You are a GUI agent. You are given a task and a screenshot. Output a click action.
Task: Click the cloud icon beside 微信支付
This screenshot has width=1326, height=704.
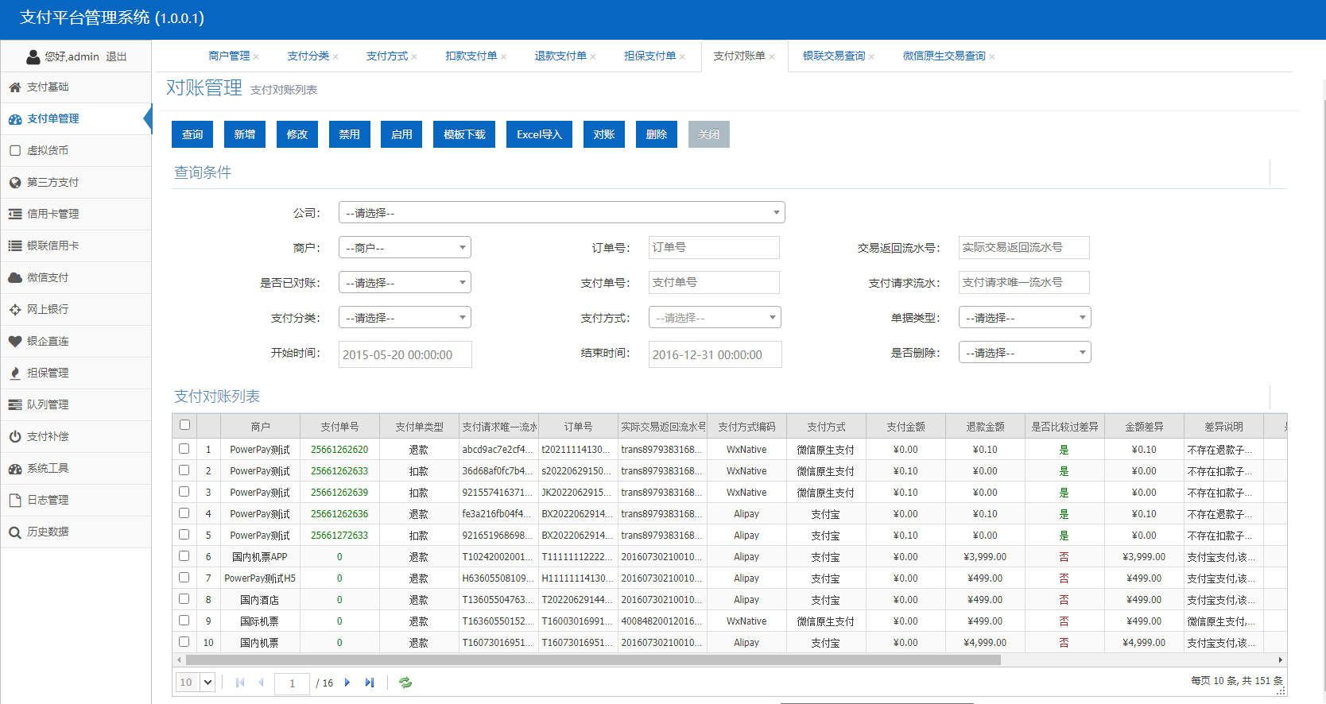(15, 278)
